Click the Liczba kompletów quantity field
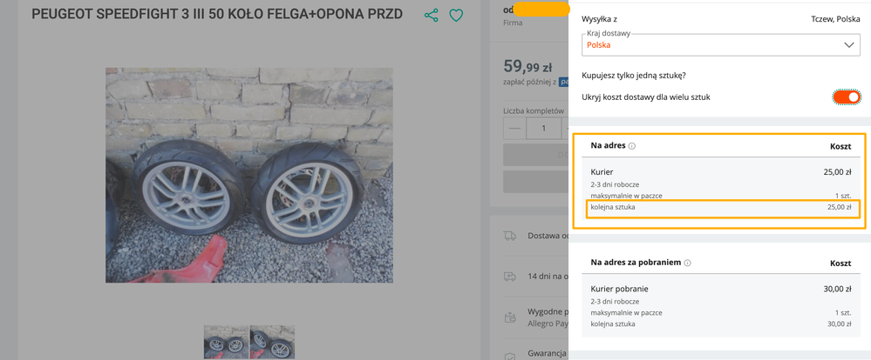The width and height of the screenshot is (871, 360). [544, 129]
